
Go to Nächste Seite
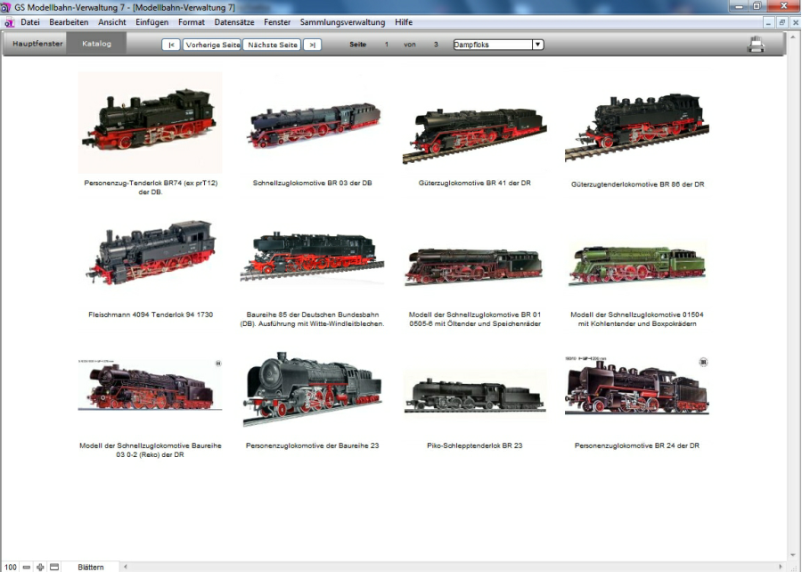click(272, 45)
